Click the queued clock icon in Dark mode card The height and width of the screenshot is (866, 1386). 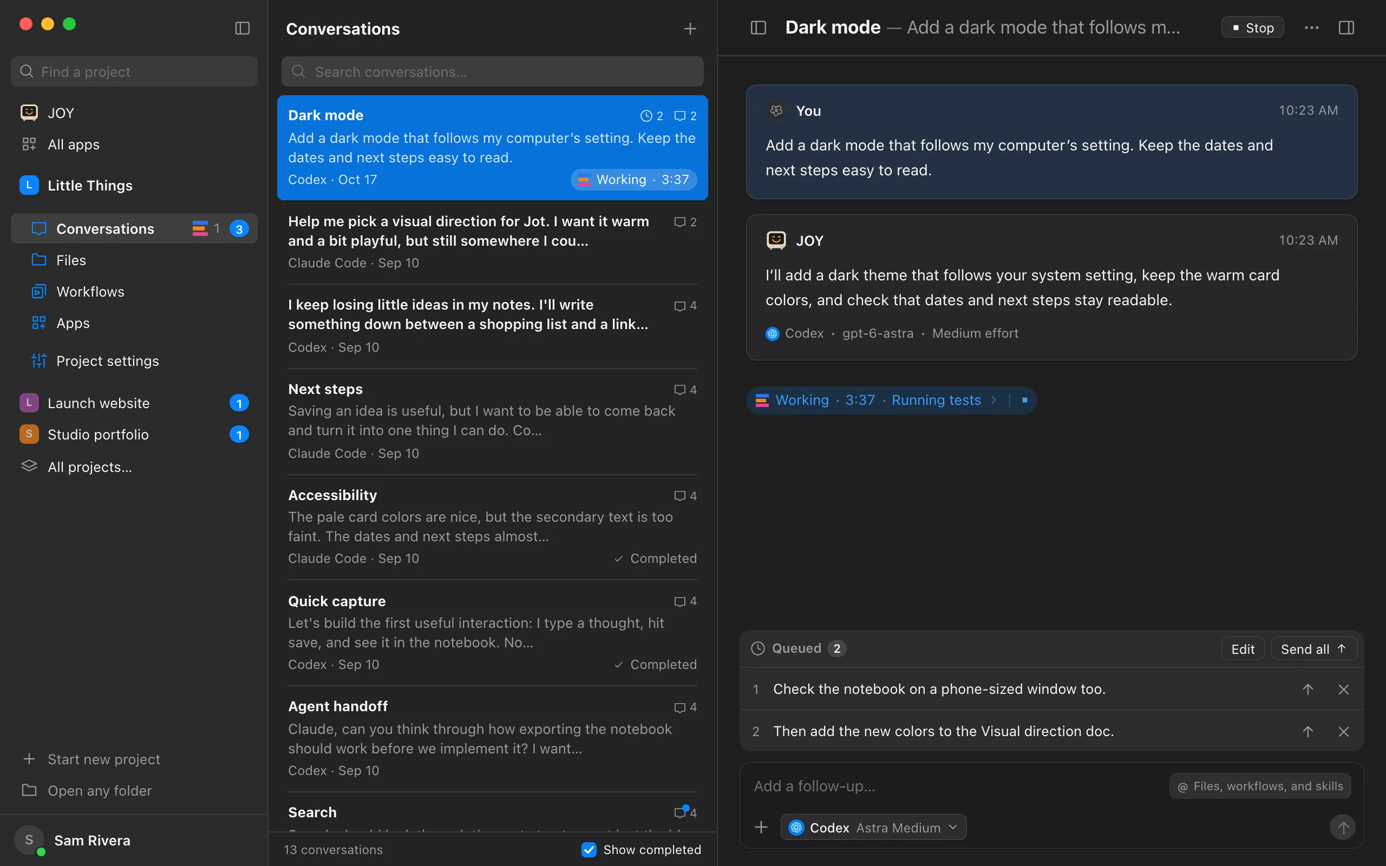pyautogui.click(x=645, y=116)
